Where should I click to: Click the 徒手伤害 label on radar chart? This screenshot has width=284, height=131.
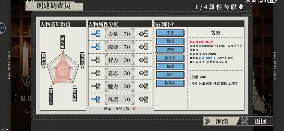[51, 97]
